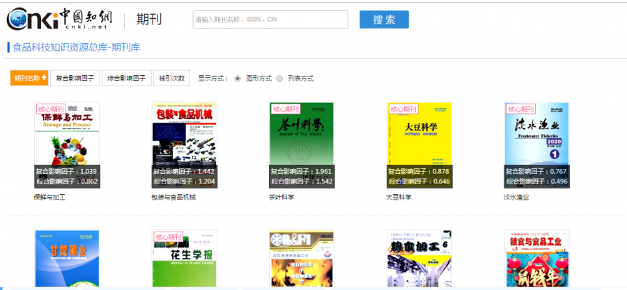The image size is (627, 290).
Task: Sort journals by 被引次数
Action: (171, 78)
